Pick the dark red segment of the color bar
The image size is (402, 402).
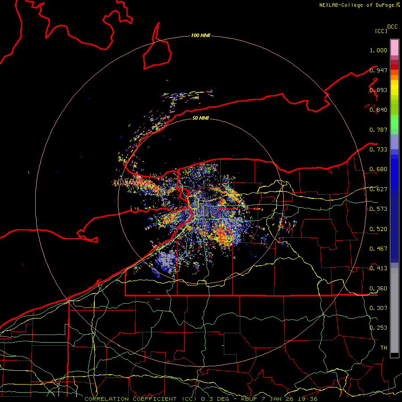[394, 67]
